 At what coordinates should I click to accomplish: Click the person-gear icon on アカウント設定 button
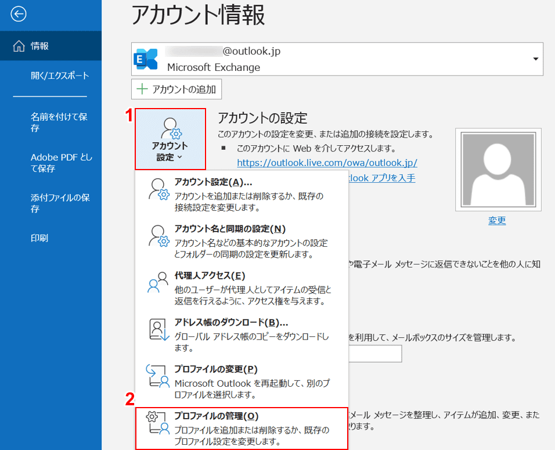pyautogui.click(x=171, y=128)
